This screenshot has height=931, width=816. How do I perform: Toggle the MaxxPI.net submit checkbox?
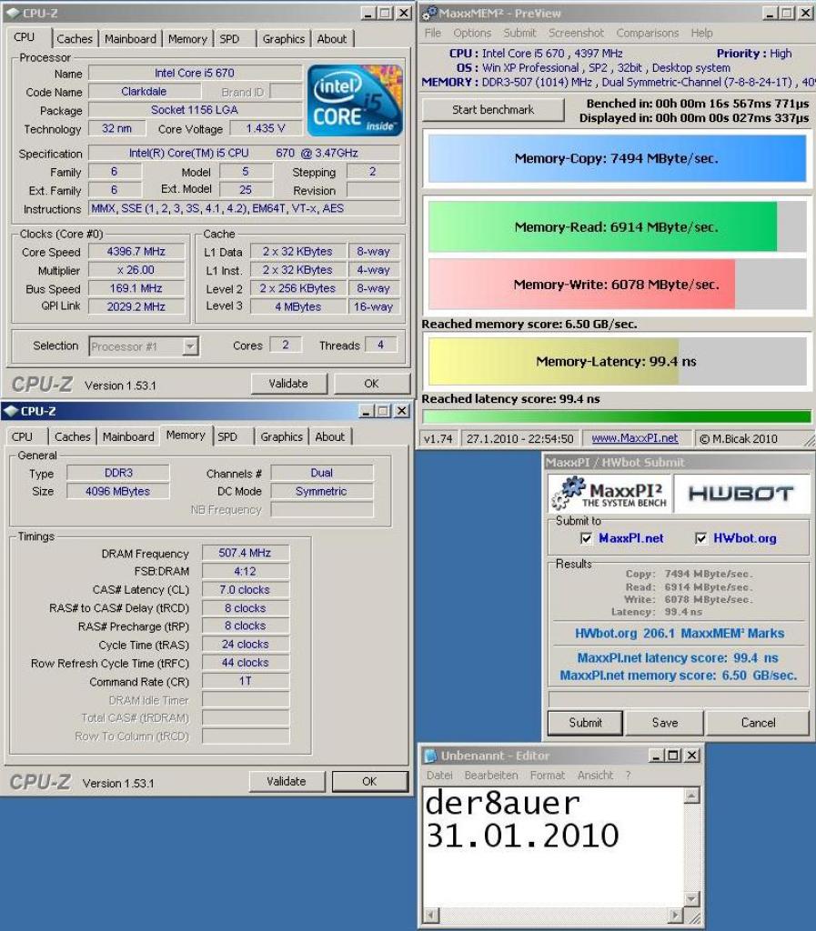586,538
